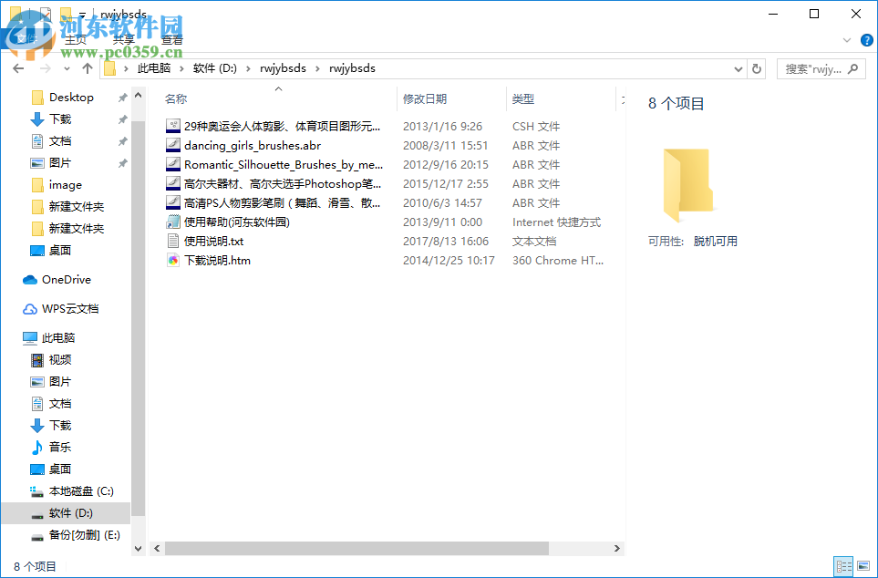Create a new folder using the toolbar icon
The image size is (878, 578).
[65, 14]
